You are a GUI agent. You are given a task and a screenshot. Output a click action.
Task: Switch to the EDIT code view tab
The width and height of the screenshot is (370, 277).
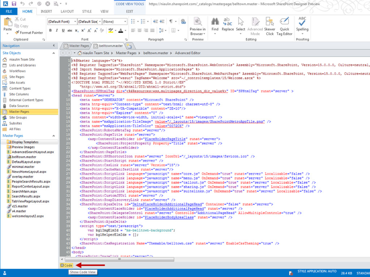130,11
